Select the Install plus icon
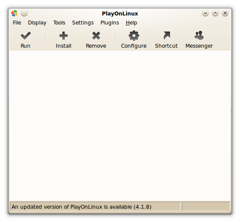Viewport: 240px width, 222px height. point(64,36)
